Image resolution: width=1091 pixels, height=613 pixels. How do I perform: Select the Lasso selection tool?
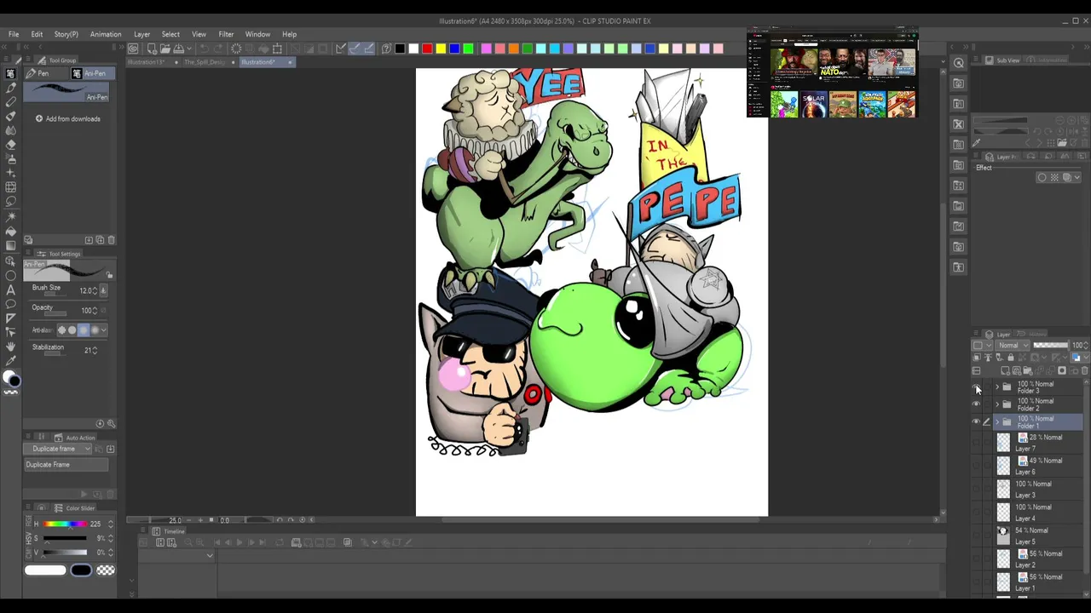[x=10, y=201]
